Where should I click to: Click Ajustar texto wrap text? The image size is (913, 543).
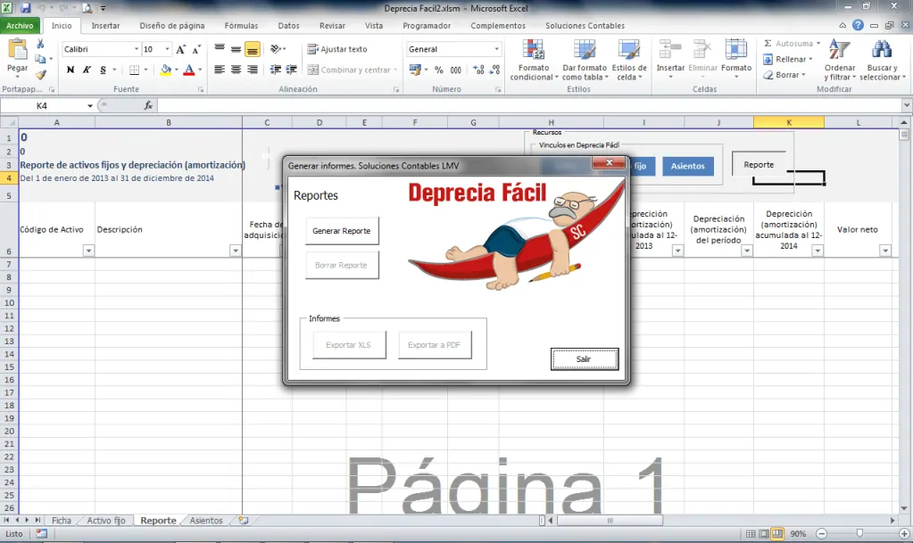point(337,49)
